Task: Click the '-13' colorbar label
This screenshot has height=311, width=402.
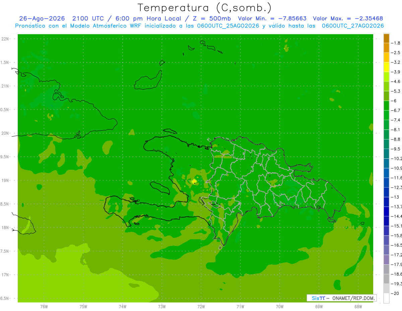Action: (x=395, y=197)
